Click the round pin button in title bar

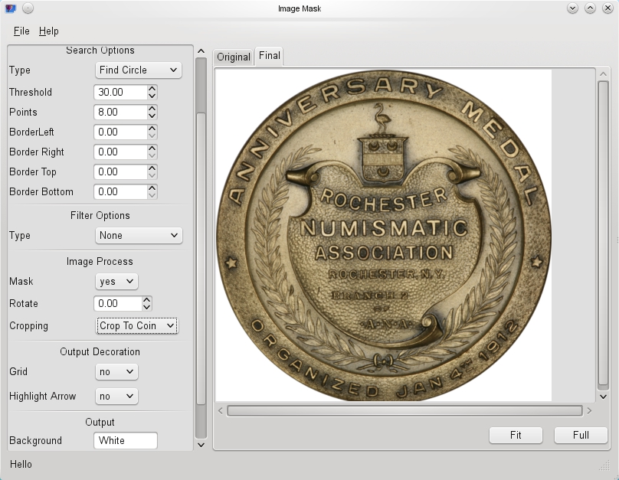coord(28,8)
